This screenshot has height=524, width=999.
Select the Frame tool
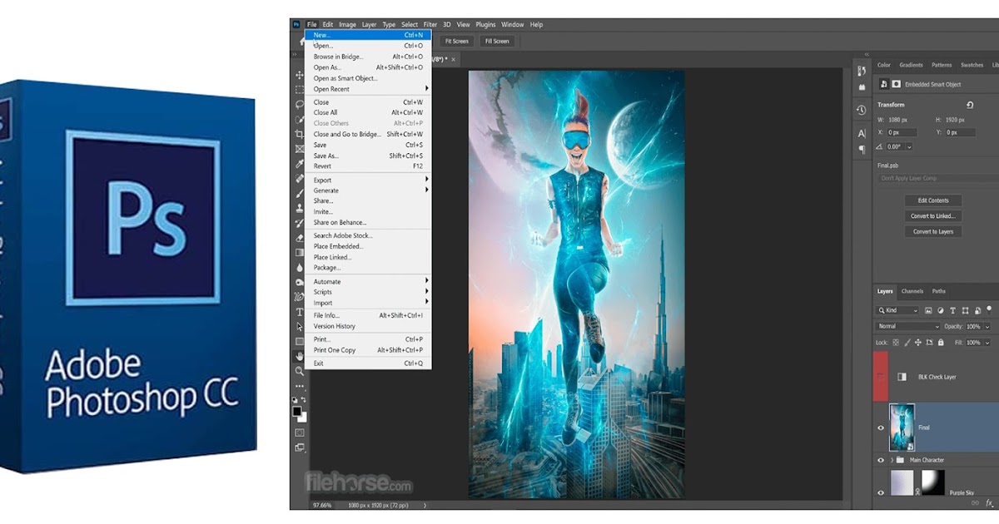[300, 149]
